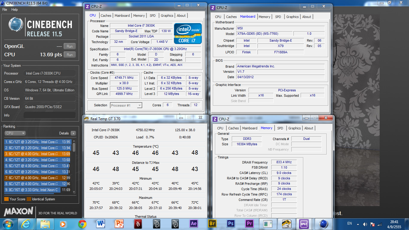The width and height of the screenshot is (409, 230).
Task: Click the "Windows 7, 64 Bit, Ultimate Edition" OS value
Action: tap(50, 90)
